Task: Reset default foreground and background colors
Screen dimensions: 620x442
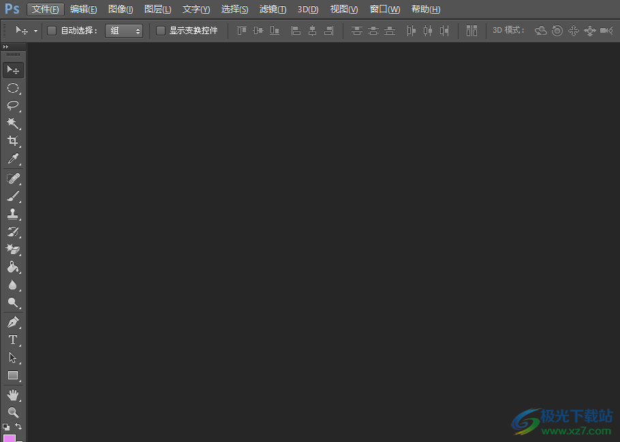Action: point(6,426)
